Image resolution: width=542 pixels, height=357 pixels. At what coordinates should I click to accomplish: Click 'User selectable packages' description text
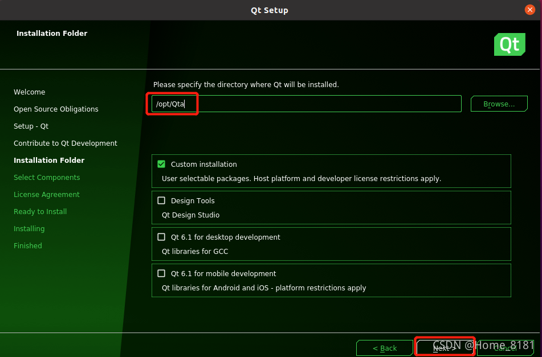(301, 179)
